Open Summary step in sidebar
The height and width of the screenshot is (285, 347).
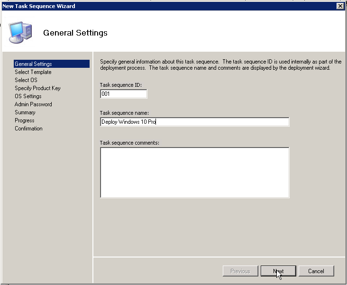pyautogui.click(x=25, y=112)
